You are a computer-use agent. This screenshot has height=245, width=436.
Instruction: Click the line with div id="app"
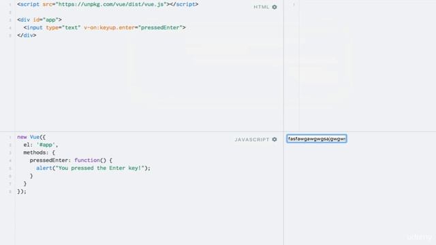(x=40, y=20)
